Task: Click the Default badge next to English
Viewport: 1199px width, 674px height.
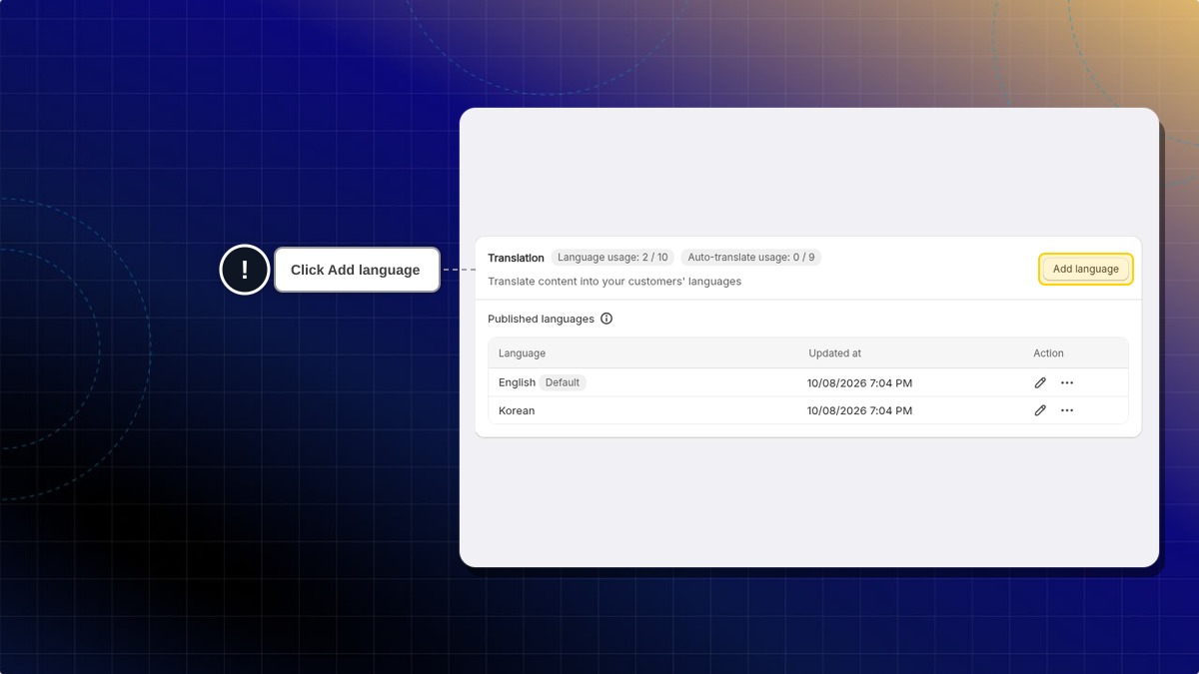Action: (x=563, y=382)
